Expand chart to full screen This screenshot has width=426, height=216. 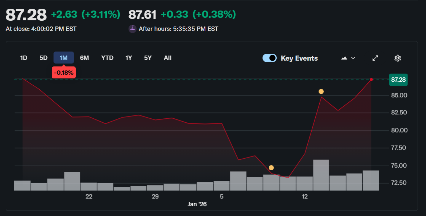pyautogui.click(x=375, y=58)
